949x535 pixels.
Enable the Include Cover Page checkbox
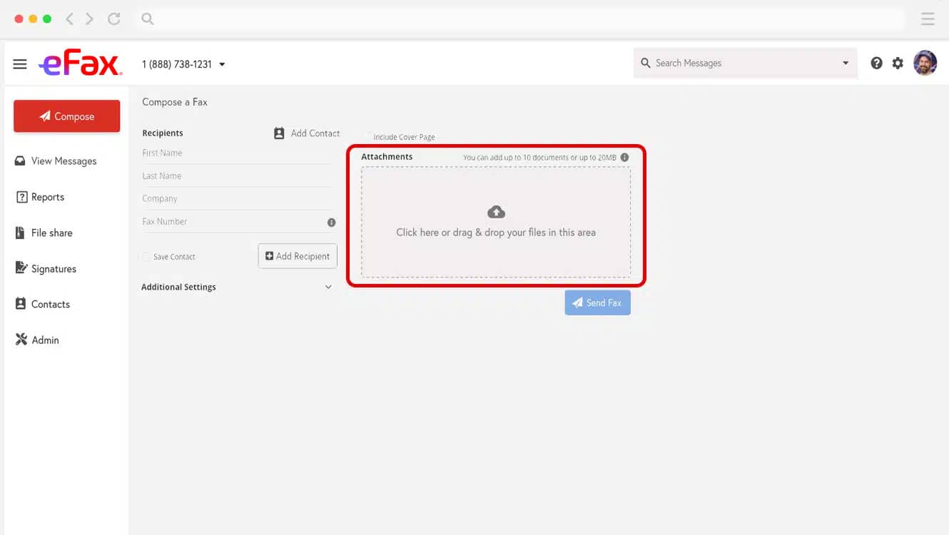[367, 136]
